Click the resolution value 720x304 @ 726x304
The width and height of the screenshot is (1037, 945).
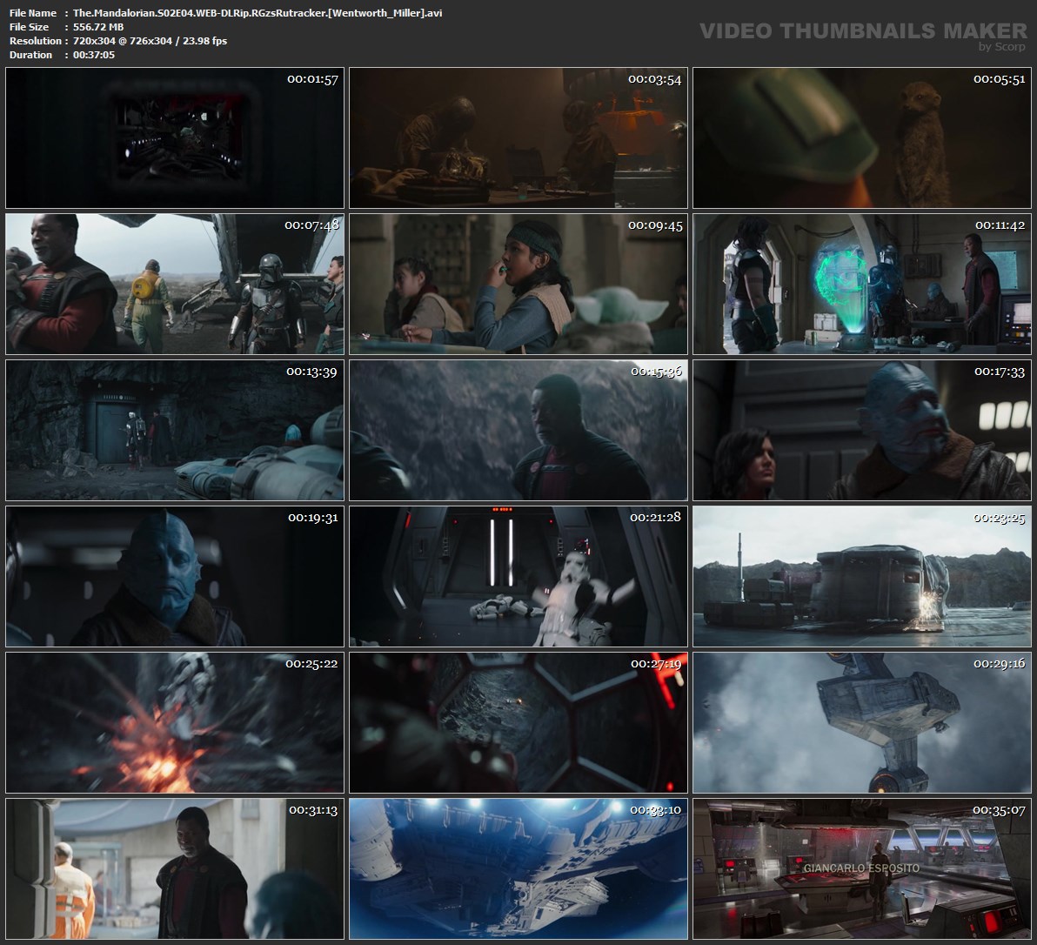pyautogui.click(x=123, y=41)
